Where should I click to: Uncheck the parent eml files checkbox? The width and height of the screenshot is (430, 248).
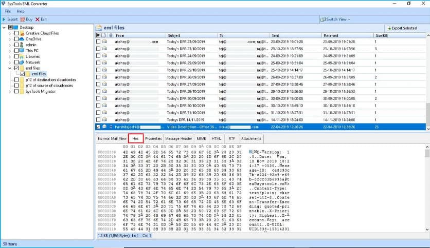click(16, 68)
